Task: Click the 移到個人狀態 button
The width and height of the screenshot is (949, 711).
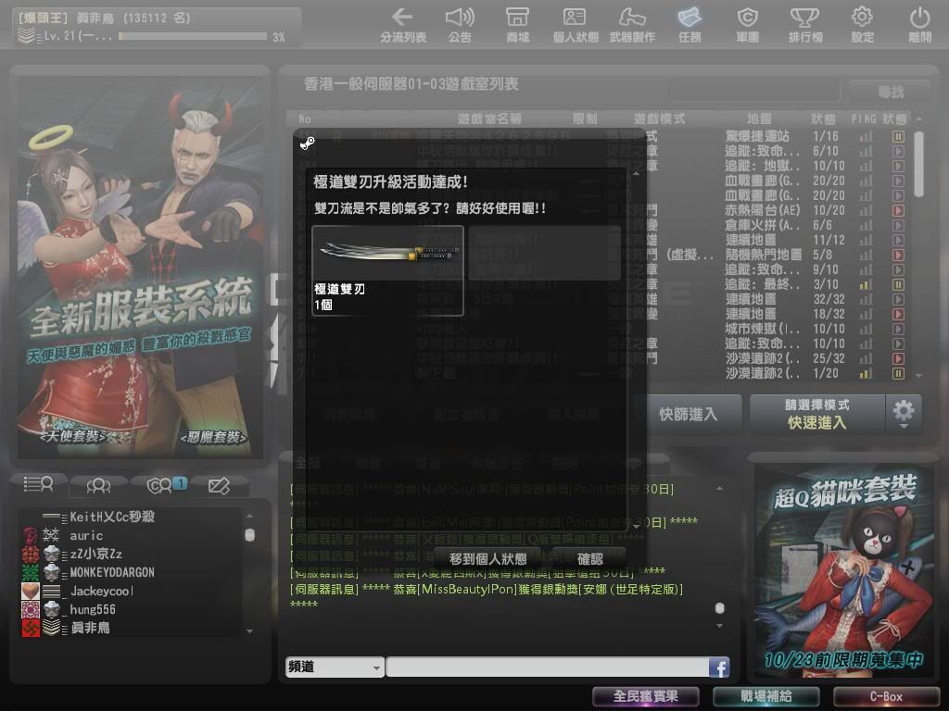Action: [x=487, y=558]
